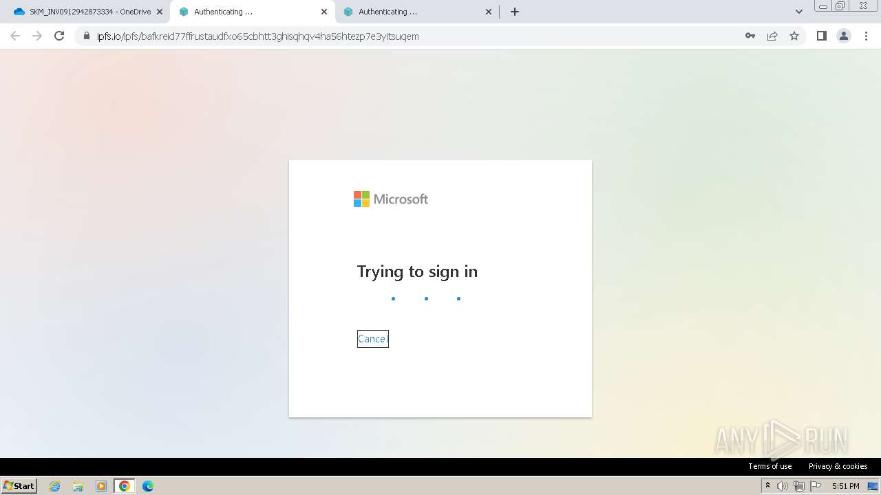
Task: Restore down the Chrome window
Action: [840, 5]
